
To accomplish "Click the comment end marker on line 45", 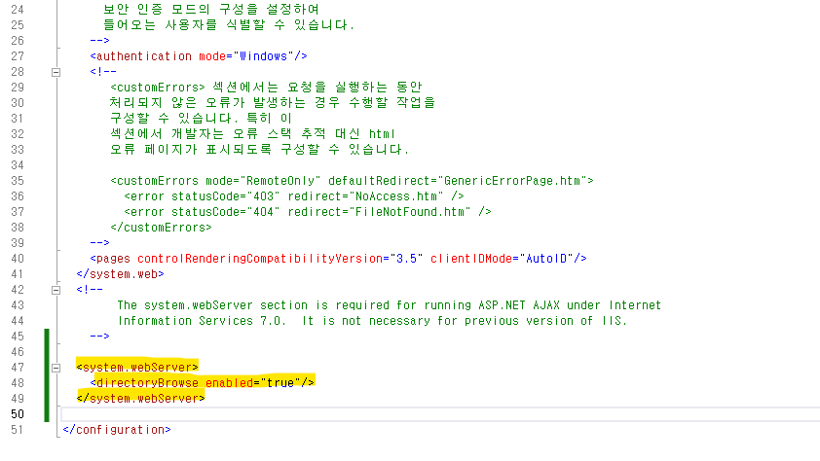I will click(99, 337).
